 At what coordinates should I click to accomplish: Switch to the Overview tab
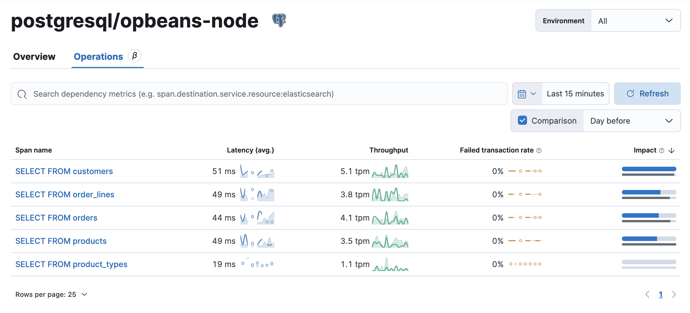(x=34, y=56)
